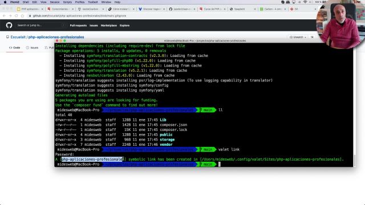Open the Apple menu
The width and height of the screenshot is (365, 205).
coord(5,2)
